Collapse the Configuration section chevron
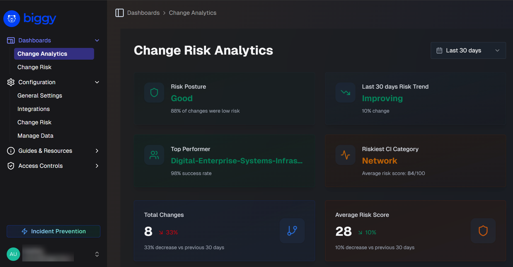Viewport: 513px width, 267px height. click(97, 82)
